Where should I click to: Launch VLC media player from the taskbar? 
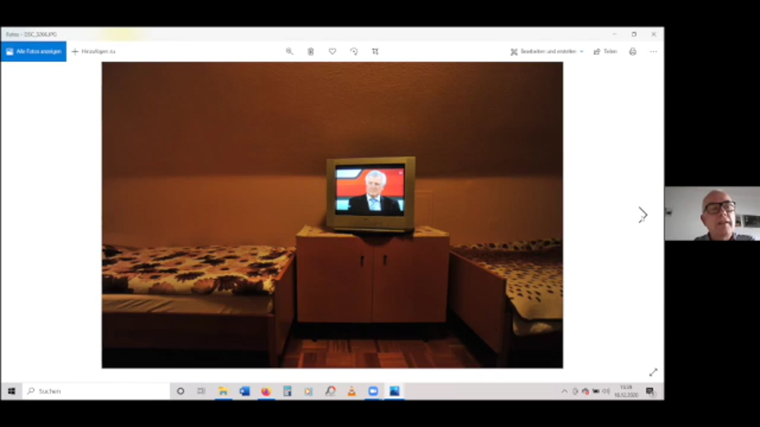[352, 391]
